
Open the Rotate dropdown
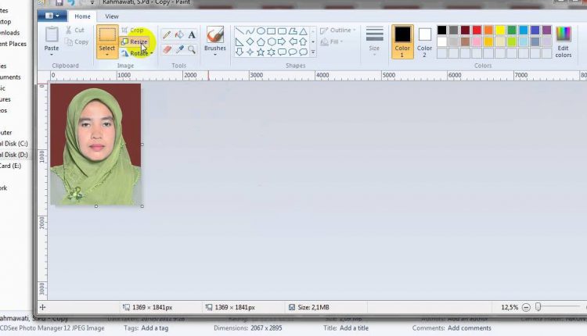pos(137,53)
